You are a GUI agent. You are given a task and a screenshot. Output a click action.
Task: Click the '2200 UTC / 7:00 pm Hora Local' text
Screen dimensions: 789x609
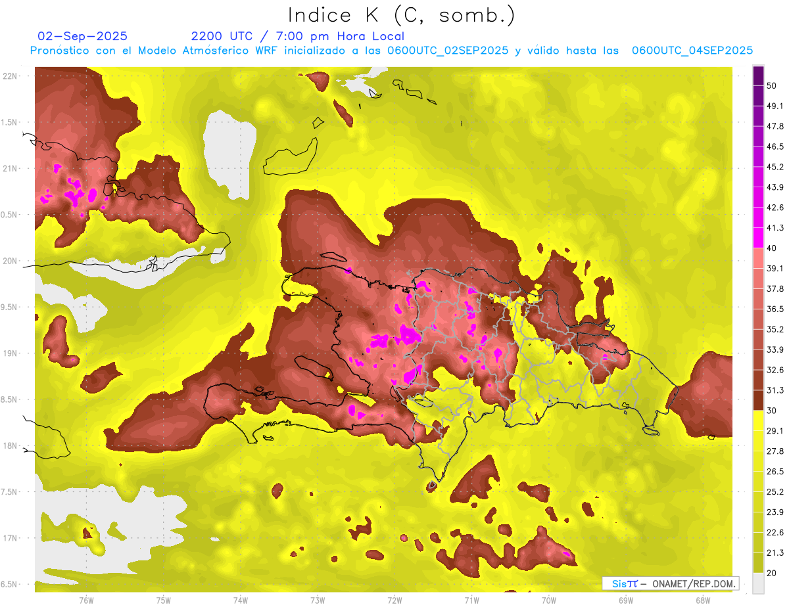coord(298,36)
